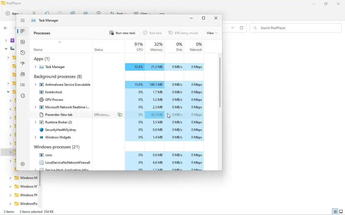The width and height of the screenshot is (345, 215).
Task: Select the 'Background processes (8)' group header
Action: [x=58, y=77]
